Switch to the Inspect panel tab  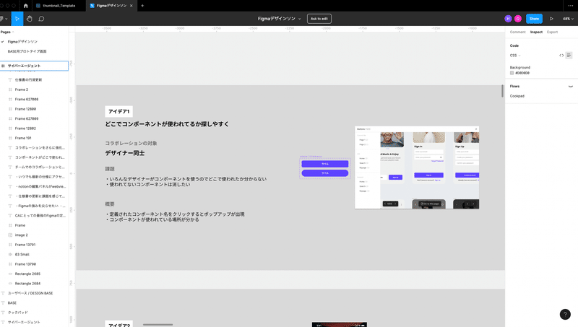click(x=536, y=32)
